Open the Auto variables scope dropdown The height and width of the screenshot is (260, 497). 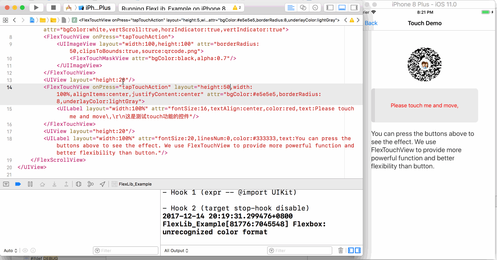(x=11, y=251)
